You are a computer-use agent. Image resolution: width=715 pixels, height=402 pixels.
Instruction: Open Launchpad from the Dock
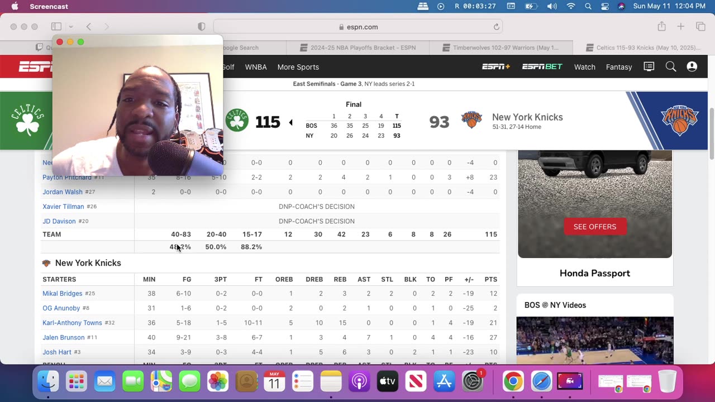click(76, 381)
